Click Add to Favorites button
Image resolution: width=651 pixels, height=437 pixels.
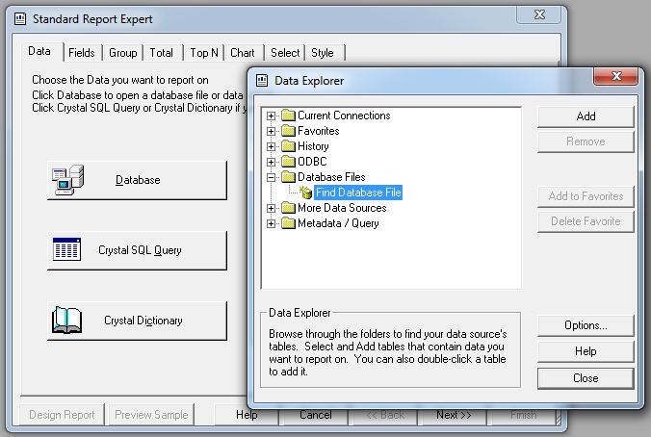coord(586,196)
